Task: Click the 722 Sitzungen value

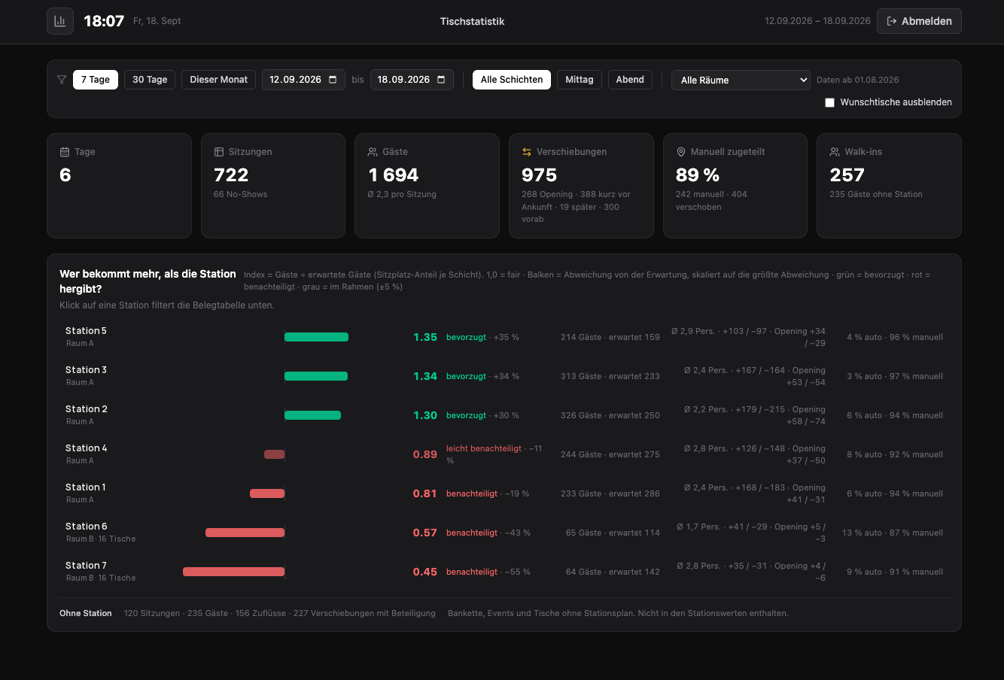Action: 231,175
